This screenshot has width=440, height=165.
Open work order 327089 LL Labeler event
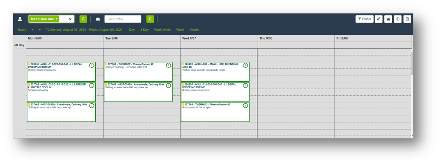pyautogui.click(x=57, y=92)
